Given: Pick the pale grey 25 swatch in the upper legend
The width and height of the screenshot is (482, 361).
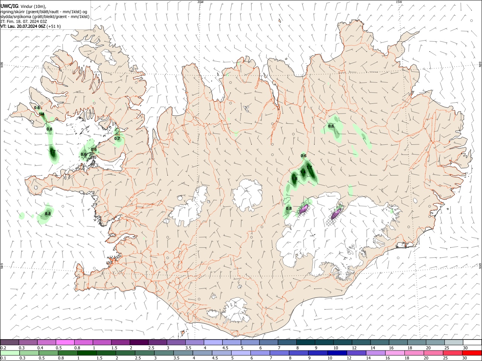Looking at the screenshot, I should (x=454, y=342).
